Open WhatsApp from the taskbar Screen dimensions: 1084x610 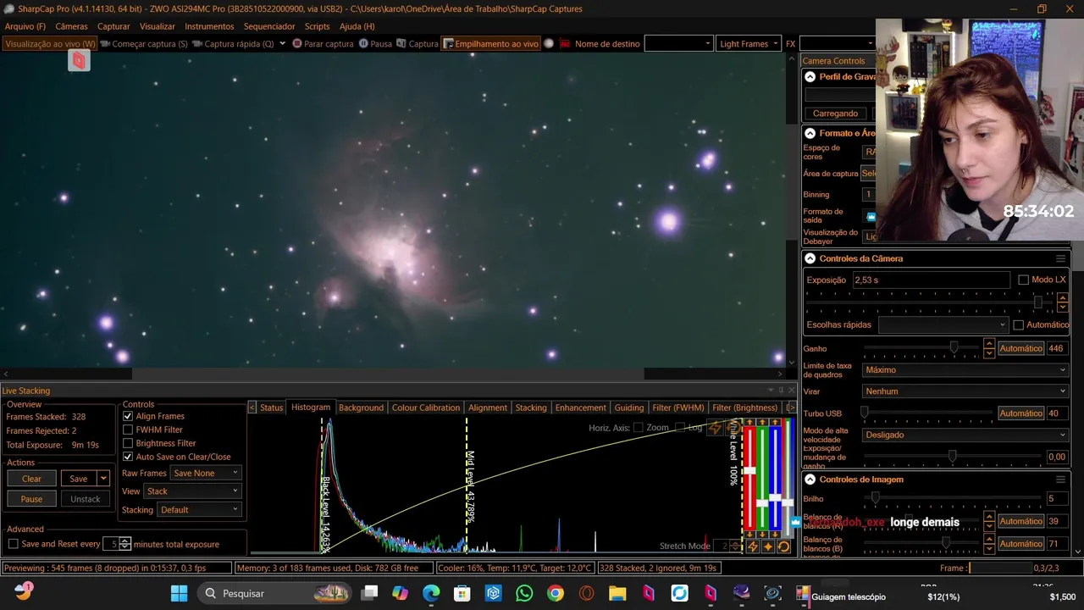(524, 593)
